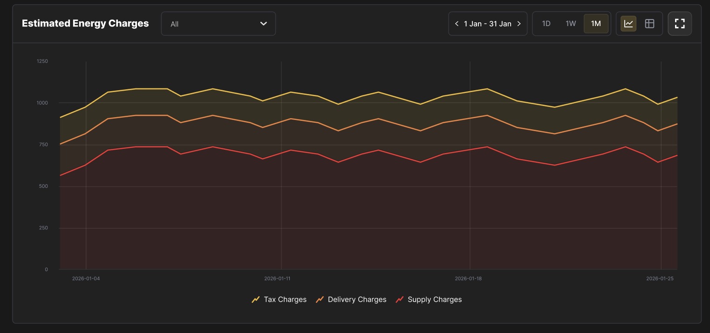
Task: Switch to table view
Action: (649, 24)
